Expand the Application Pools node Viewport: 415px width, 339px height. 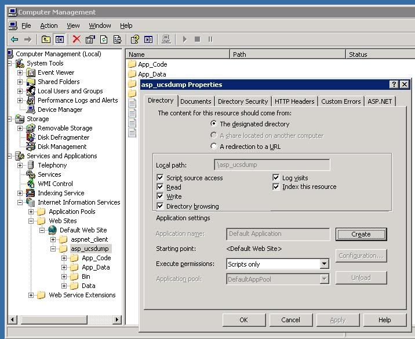point(31,212)
